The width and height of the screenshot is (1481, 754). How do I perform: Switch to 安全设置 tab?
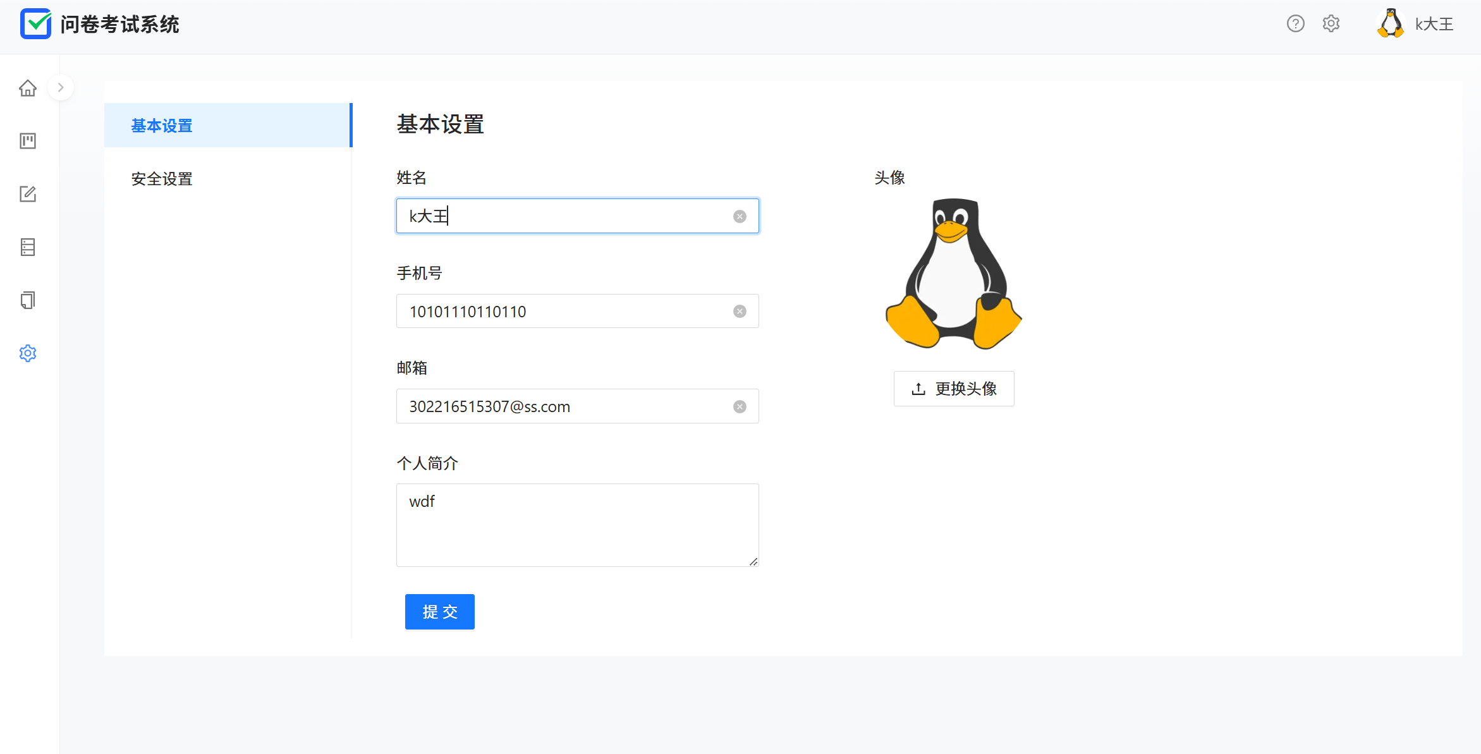tap(162, 179)
